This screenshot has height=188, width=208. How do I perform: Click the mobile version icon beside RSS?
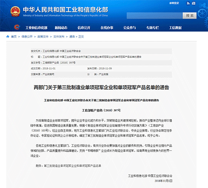(x=194, y=3)
